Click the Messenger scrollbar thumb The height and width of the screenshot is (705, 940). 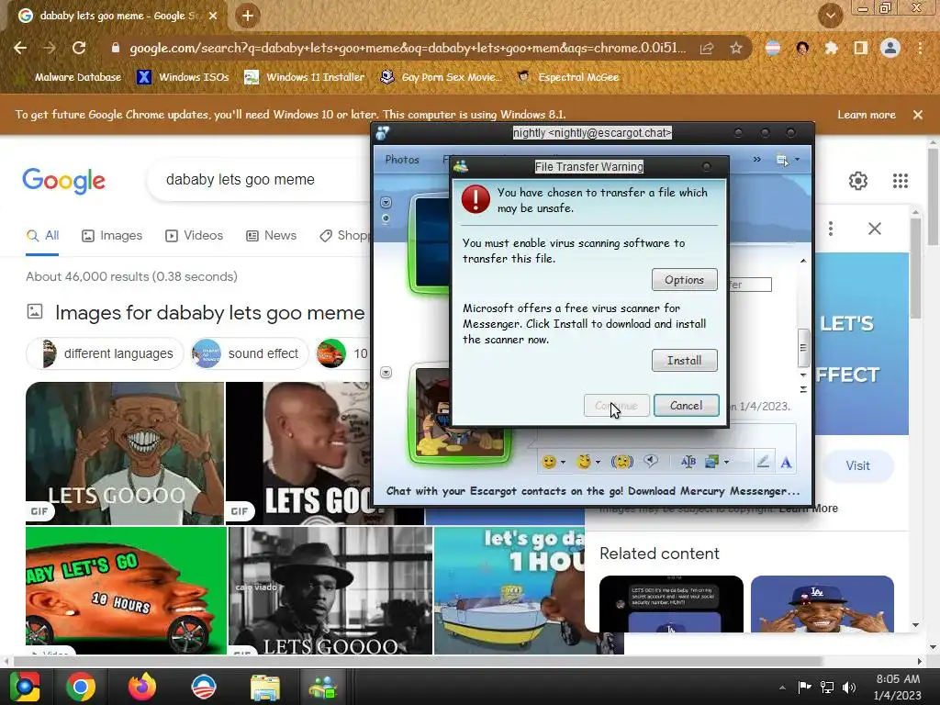[803, 348]
